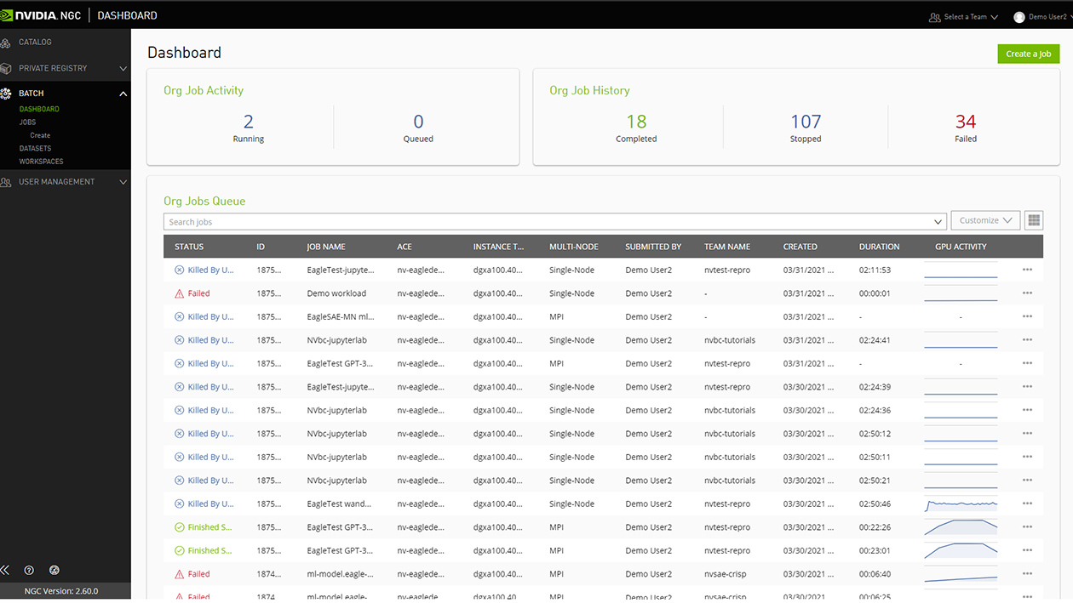The height and width of the screenshot is (603, 1073).
Task: Open the Select a Team dropdown
Action: (963, 15)
